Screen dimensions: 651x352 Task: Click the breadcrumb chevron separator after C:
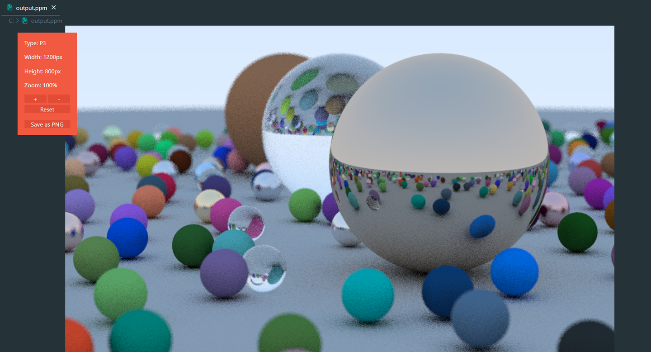(18, 21)
